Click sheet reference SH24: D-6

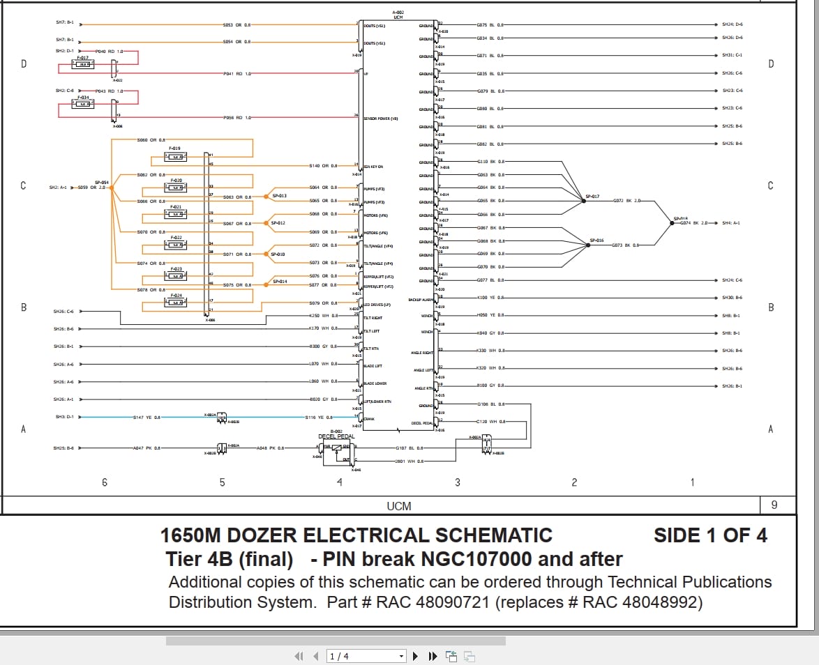(731, 22)
